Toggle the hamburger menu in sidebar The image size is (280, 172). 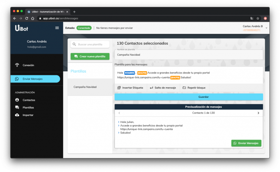tap(57, 28)
